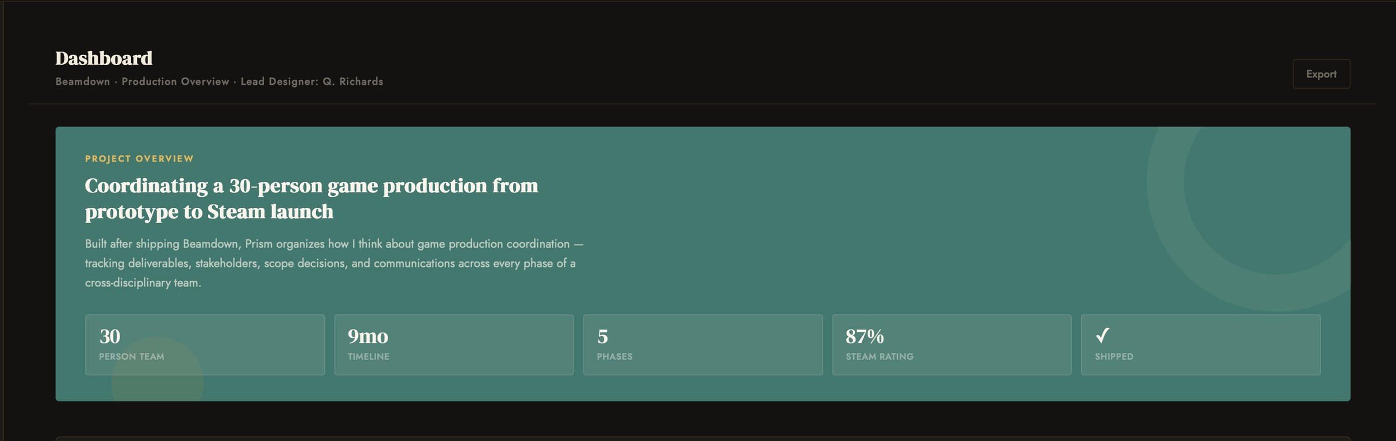Click the 'Coordinating a 30-person game production' heading
1396x441 pixels.
coord(312,198)
